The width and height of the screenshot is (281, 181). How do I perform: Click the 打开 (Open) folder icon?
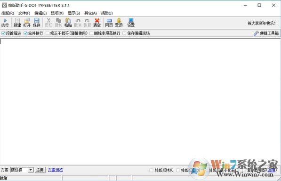tap(27, 20)
